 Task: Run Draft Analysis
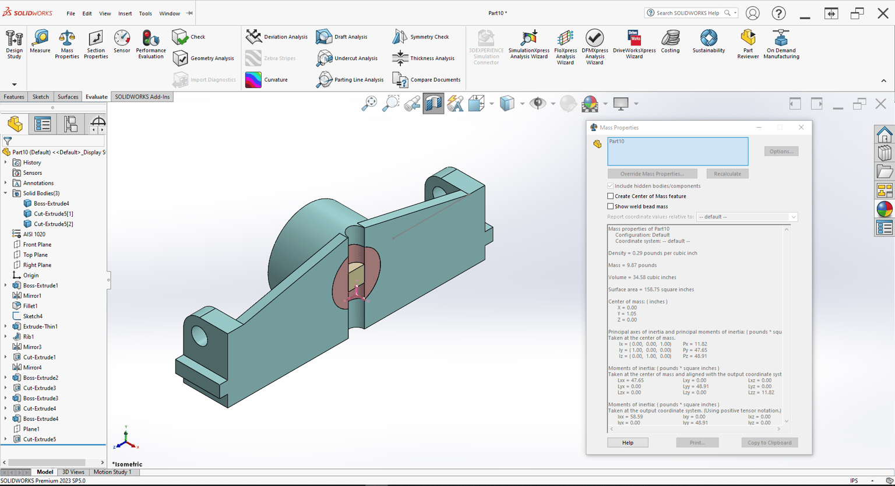(x=342, y=37)
